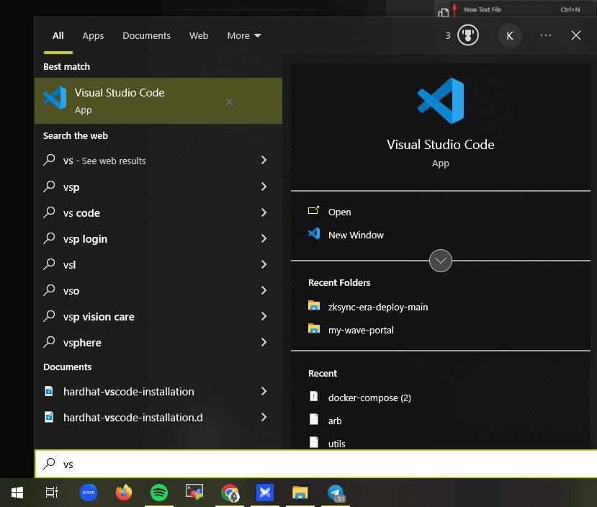Expand the 'vsl' suggestion arrow
The height and width of the screenshot is (507, 597).
[264, 264]
